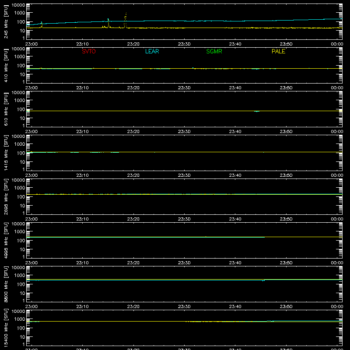
Task: Click 23:50 tick under the 245 MHz plot
Action: tap(286, 44)
